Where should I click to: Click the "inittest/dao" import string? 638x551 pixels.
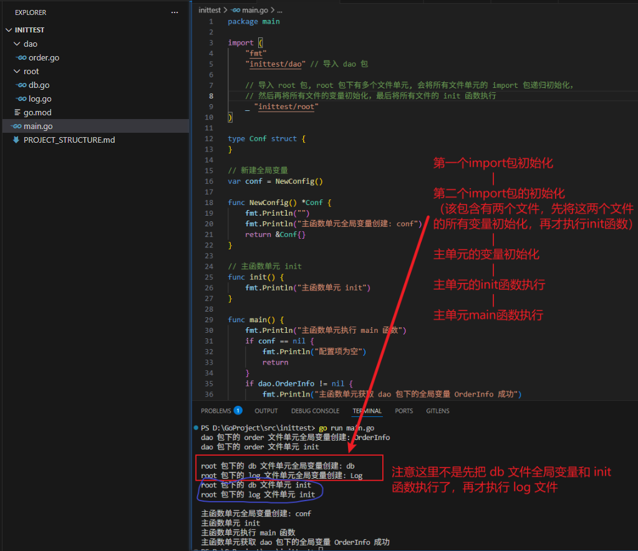pyautogui.click(x=276, y=64)
